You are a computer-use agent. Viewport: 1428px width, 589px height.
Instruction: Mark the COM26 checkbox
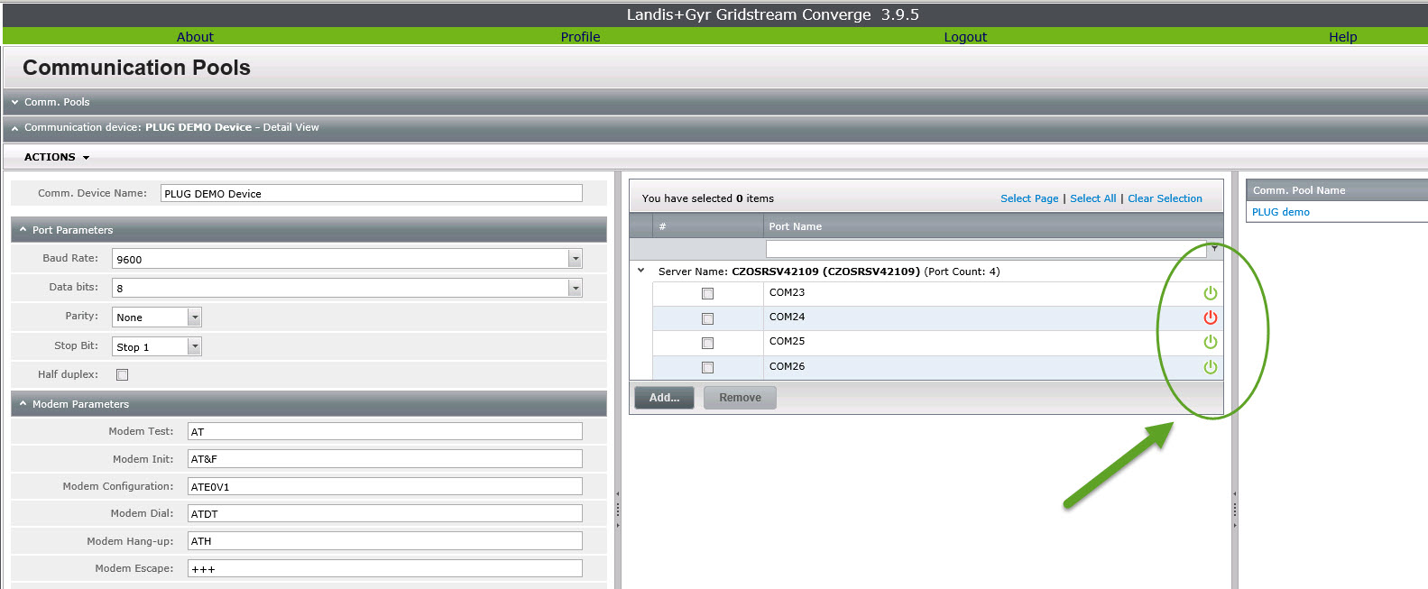707,367
